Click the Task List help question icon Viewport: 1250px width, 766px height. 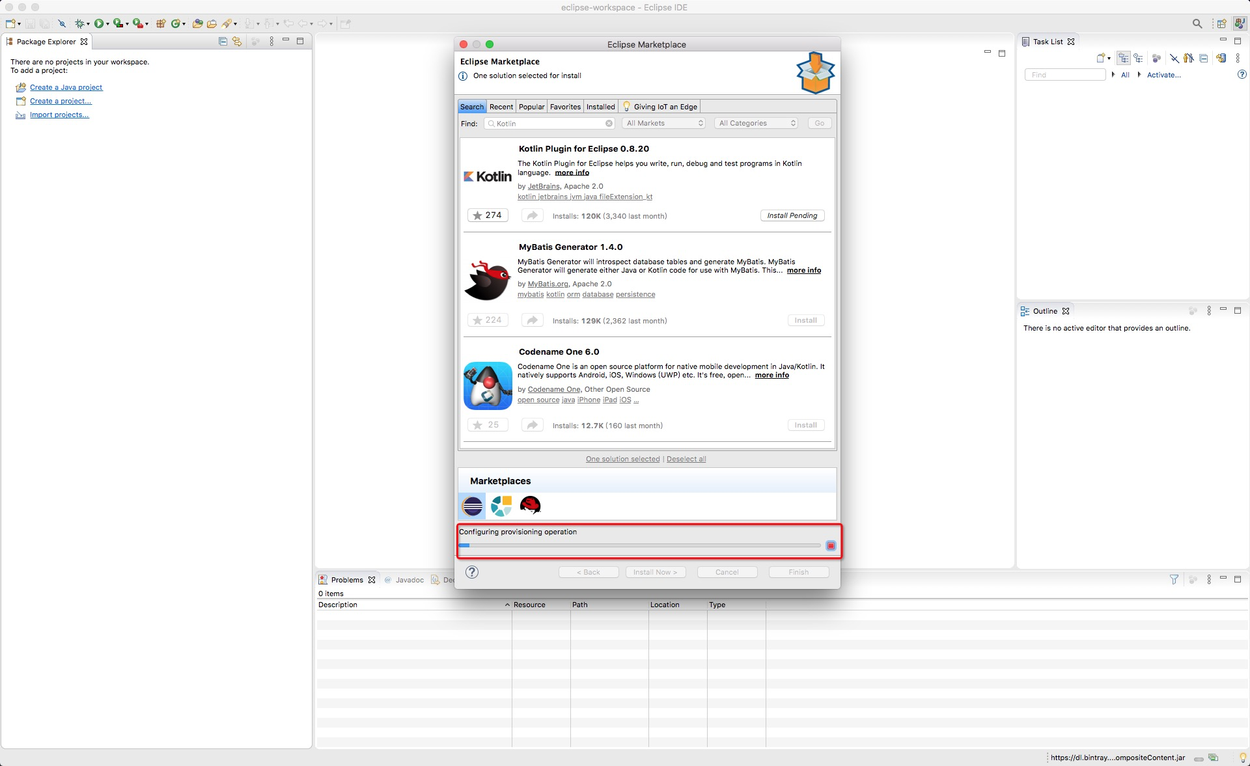[1242, 75]
